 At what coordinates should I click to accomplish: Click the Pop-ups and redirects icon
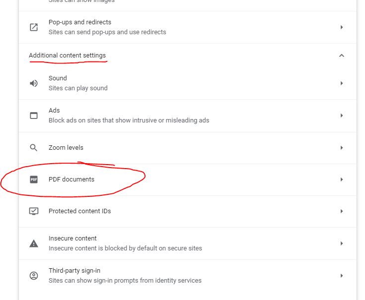pyautogui.click(x=34, y=27)
